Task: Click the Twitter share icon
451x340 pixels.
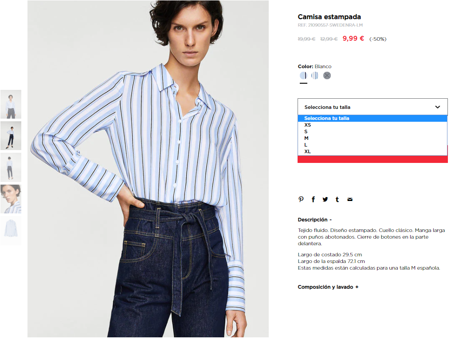Action: pyautogui.click(x=325, y=199)
